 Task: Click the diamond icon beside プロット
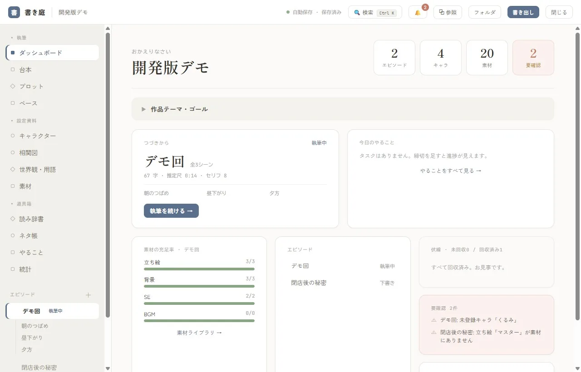[x=13, y=86]
